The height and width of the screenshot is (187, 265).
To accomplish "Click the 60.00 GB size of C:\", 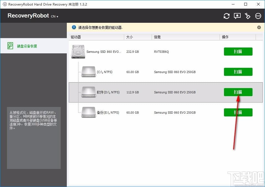I will point(132,72).
